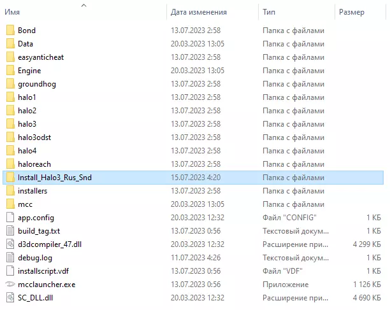Sort by the Тип column header
The height and width of the screenshot is (310, 390).
tap(269, 12)
